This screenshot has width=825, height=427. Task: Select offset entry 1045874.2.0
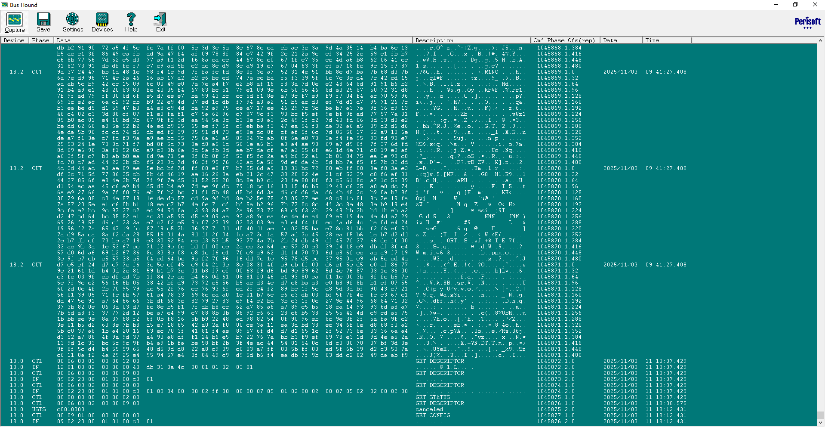[x=556, y=391]
